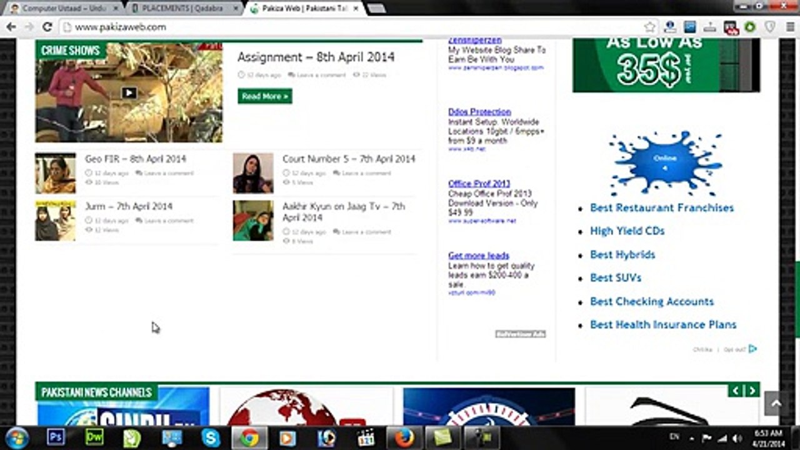Open the Best Restaurant Franchises link
This screenshot has height=450, width=800.
[x=662, y=207]
